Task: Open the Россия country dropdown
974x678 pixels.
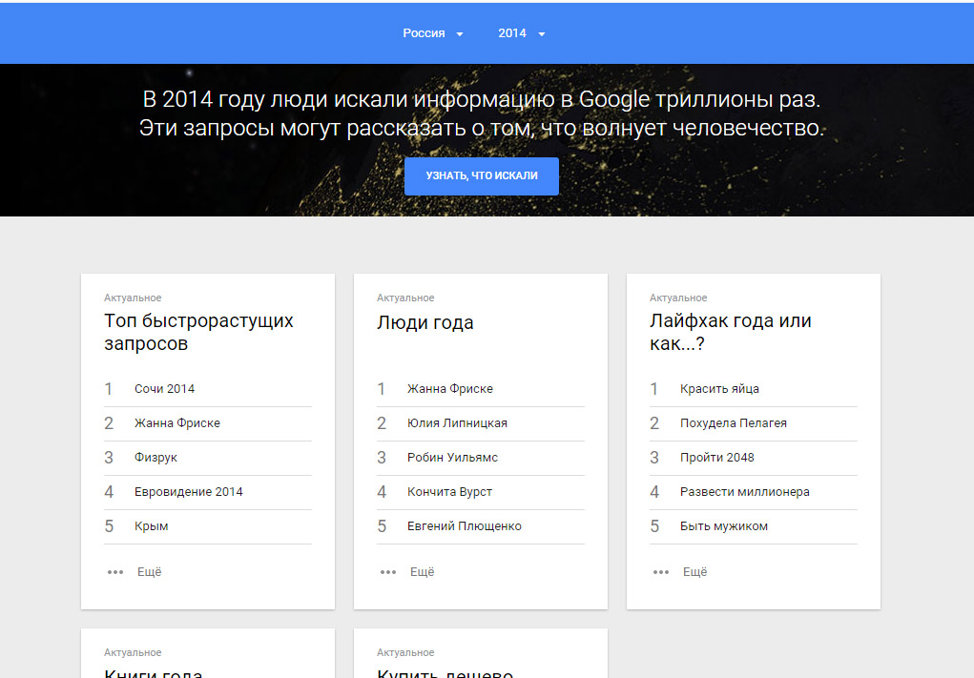Action: (x=432, y=33)
